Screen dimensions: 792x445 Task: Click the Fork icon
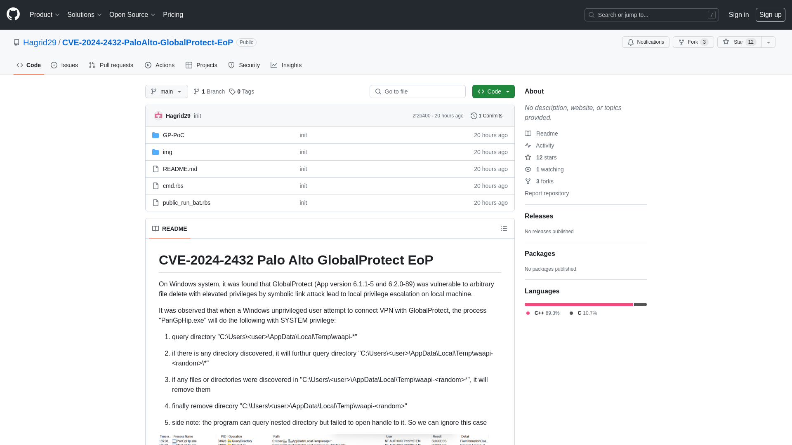(x=681, y=42)
